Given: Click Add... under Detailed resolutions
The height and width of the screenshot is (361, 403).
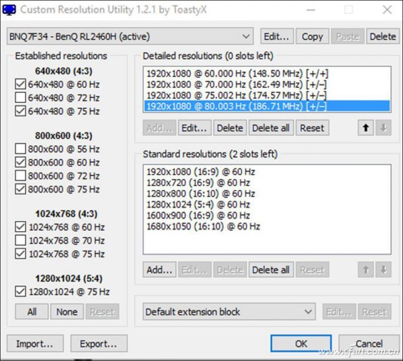Looking at the screenshot, I should 159,128.
